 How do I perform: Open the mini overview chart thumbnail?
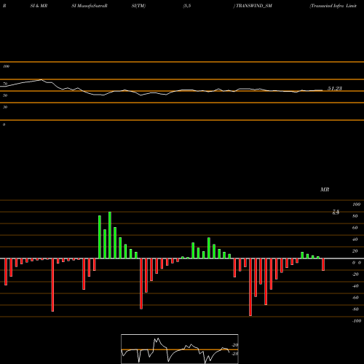coord(180,349)
